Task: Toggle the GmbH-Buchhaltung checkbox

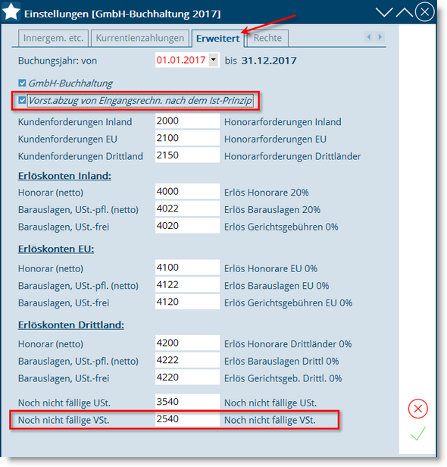Action: [22, 83]
